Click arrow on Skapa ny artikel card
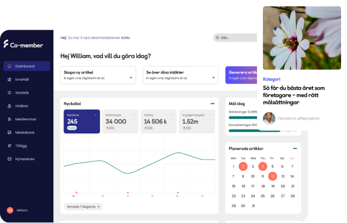This screenshot has height=223, width=347. coord(131,78)
